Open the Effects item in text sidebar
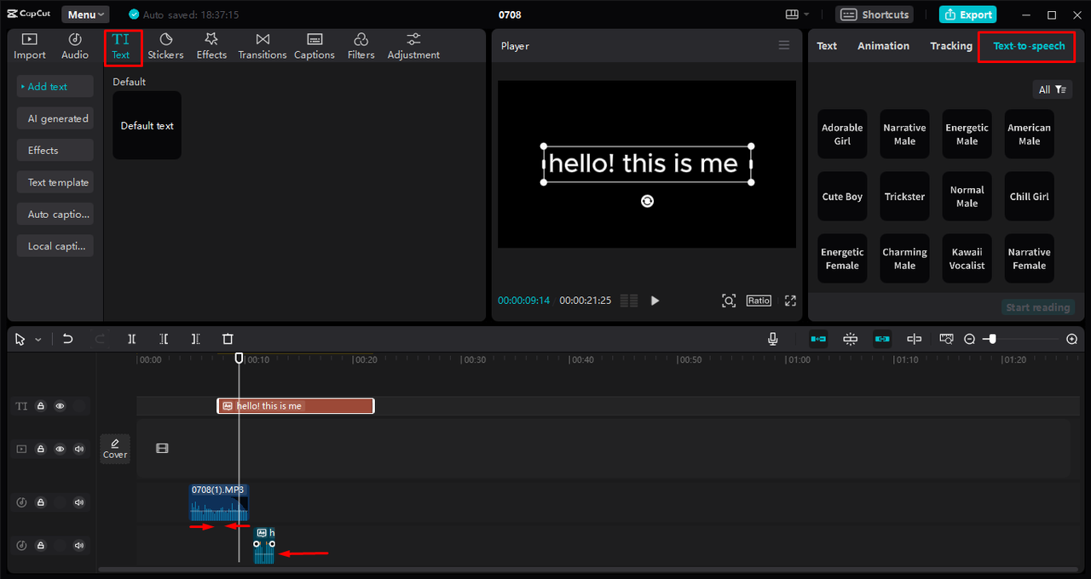Screen dimensions: 1091x579 coord(55,150)
